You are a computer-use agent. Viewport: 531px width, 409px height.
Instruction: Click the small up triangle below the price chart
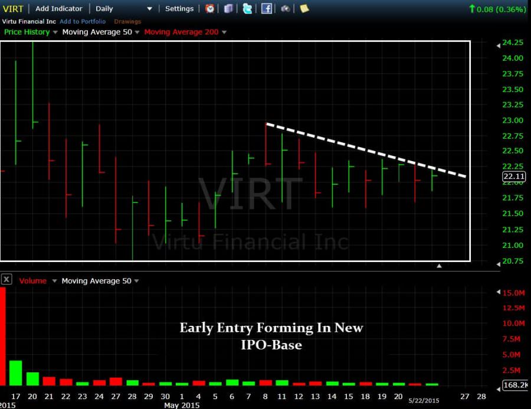click(439, 266)
